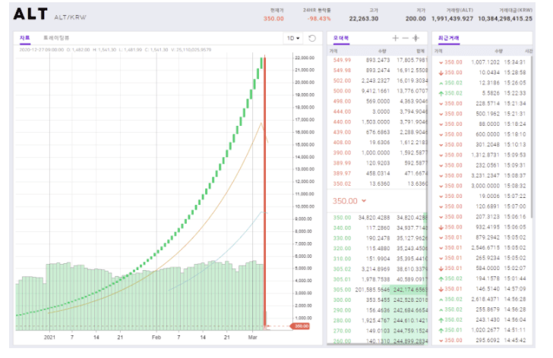This screenshot has width=553, height=358.
Task: Click the 350.02 lowest ask price
Action: coord(342,184)
